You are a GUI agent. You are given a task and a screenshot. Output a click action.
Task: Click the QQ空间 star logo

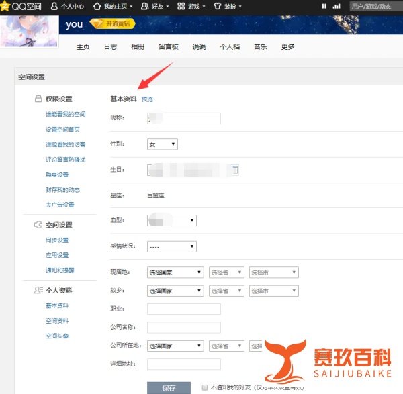coord(5,5)
